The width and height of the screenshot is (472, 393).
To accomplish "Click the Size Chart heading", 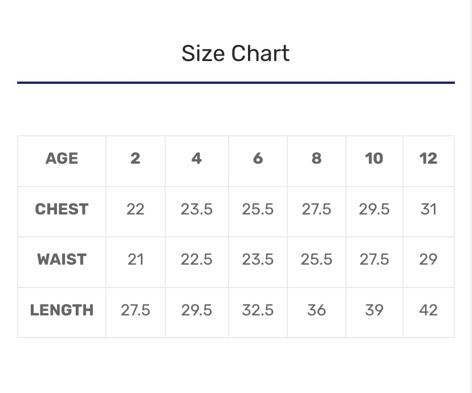I will tap(235, 54).
